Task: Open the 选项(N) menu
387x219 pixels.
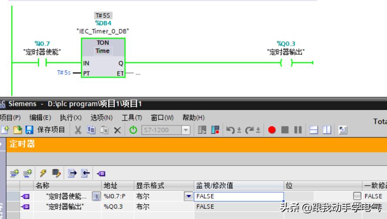Action: pyautogui.click(x=101, y=118)
